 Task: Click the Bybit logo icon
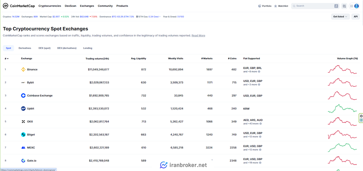[23, 82]
